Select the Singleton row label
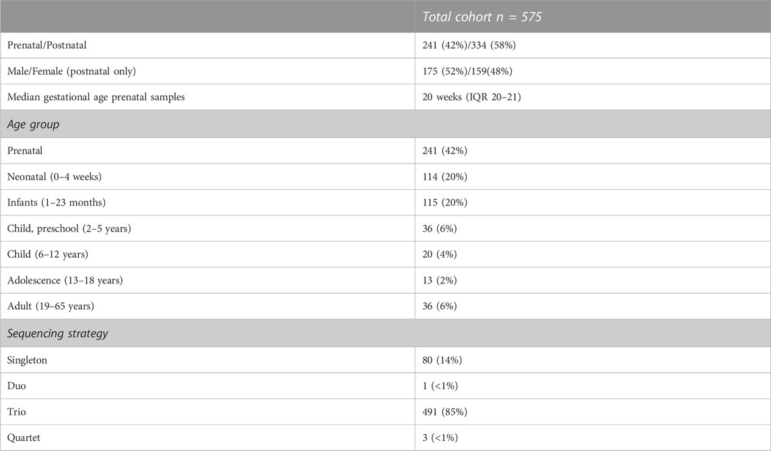Image resolution: width=771 pixels, height=451 pixels. pos(27,360)
